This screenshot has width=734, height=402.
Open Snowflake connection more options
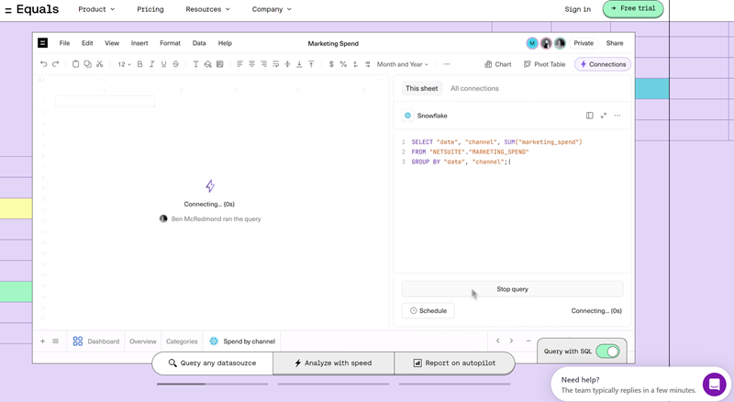tap(617, 116)
